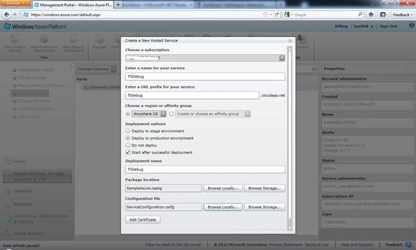The height and width of the screenshot is (250, 416).
Task: Click Browse Locally for Package location
Action: coord(223,188)
